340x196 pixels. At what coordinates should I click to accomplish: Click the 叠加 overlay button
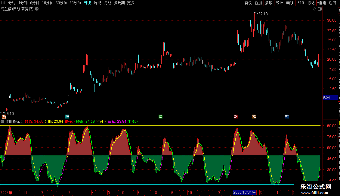[258, 3]
